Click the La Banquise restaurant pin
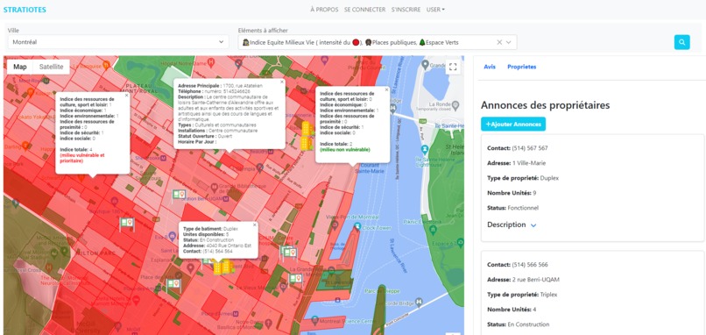Viewport: 706px width, 335px height. (106, 65)
